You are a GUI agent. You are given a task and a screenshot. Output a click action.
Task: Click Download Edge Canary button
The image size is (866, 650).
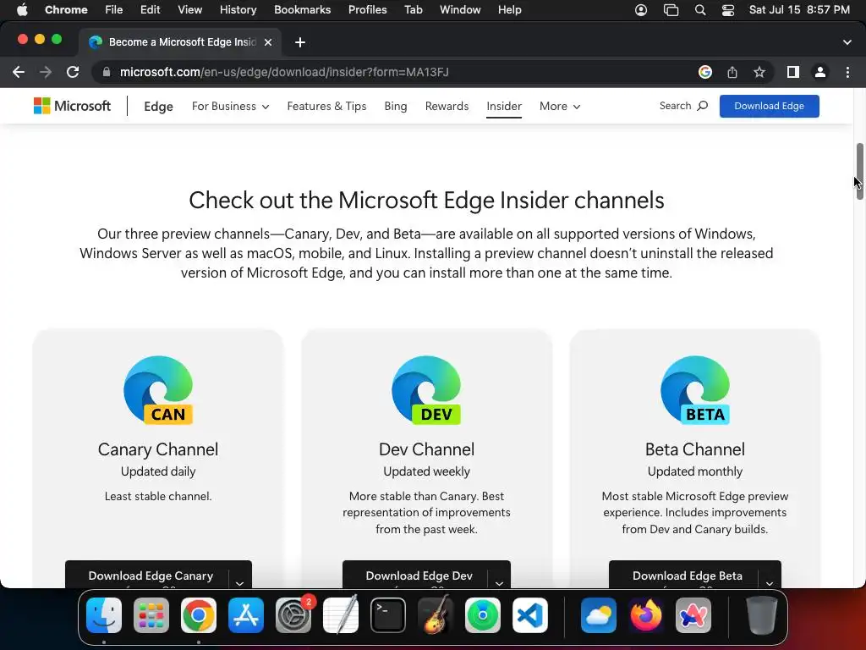[x=151, y=576]
